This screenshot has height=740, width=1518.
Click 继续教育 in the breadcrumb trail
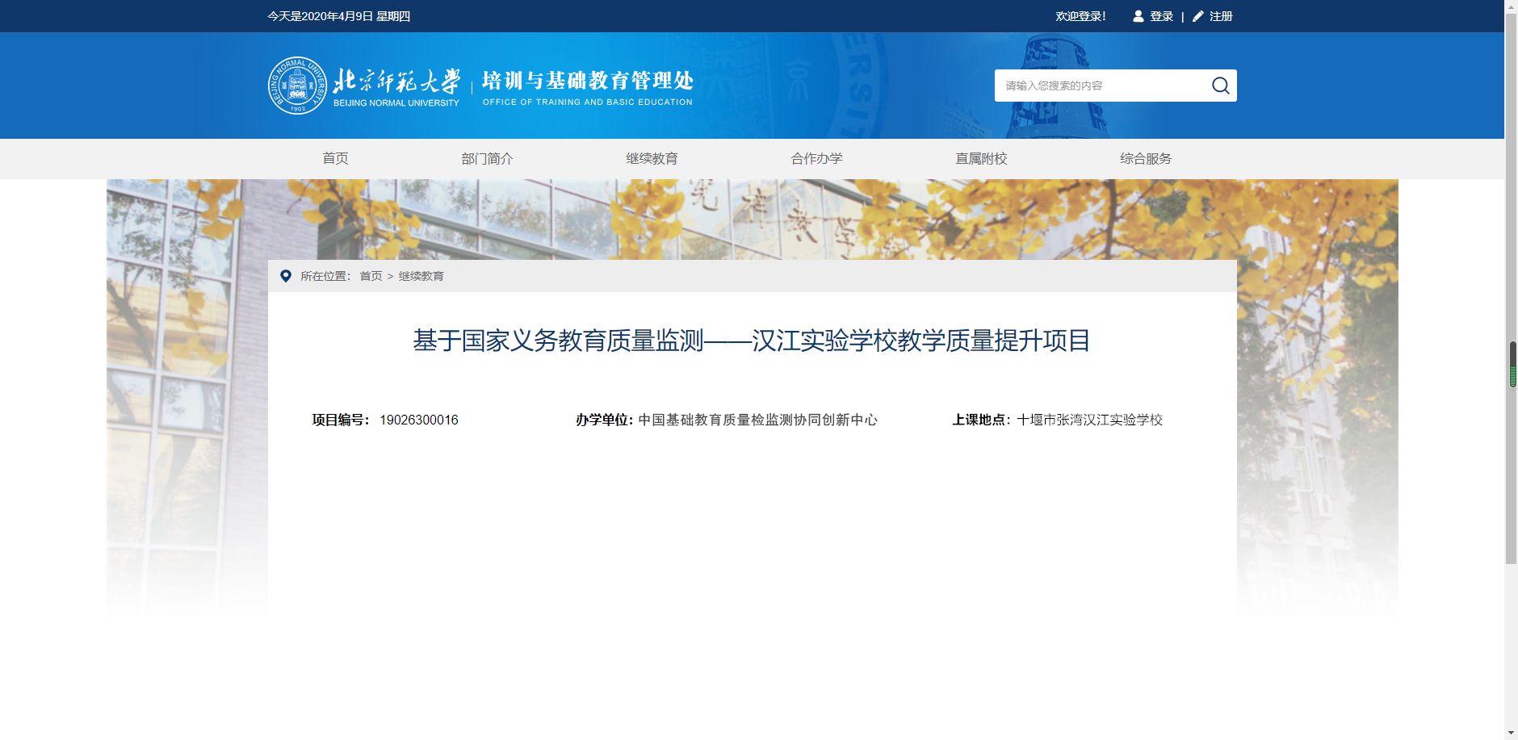click(421, 275)
